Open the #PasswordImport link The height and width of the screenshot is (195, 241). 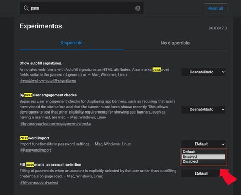36,150
